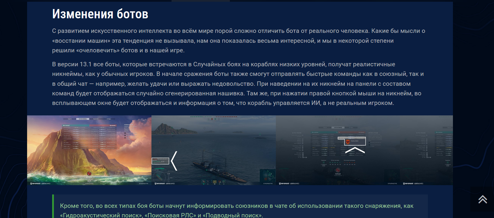The height and width of the screenshot is (218, 494).
Task: Open the team roster with emblem screenshot
Action: pos(338,150)
